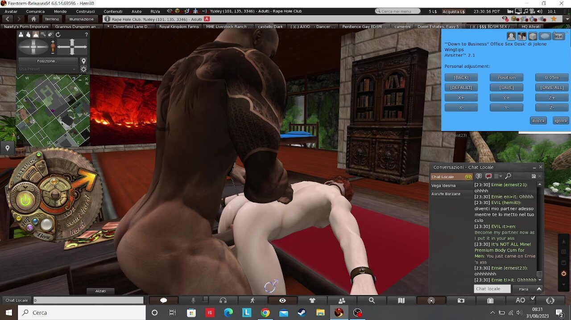Image resolution: width=571 pixels, height=320 pixels.
Task: Click the search magnifier in chat window
Action: 508,176
